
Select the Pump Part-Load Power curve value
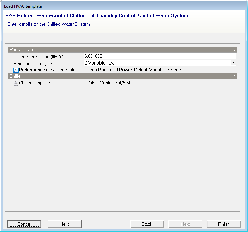[x=133, y=70]
